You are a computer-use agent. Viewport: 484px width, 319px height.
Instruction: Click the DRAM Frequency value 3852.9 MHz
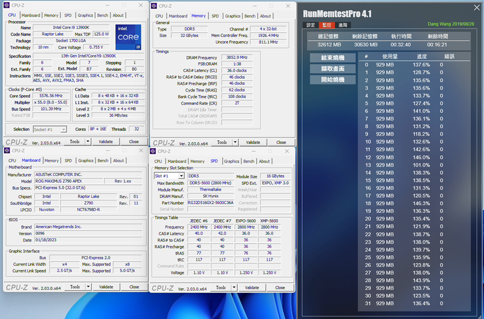click(x=237, y=58)
